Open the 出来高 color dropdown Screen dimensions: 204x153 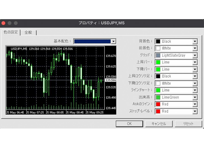pyautogui.click(x=195, y=97)
